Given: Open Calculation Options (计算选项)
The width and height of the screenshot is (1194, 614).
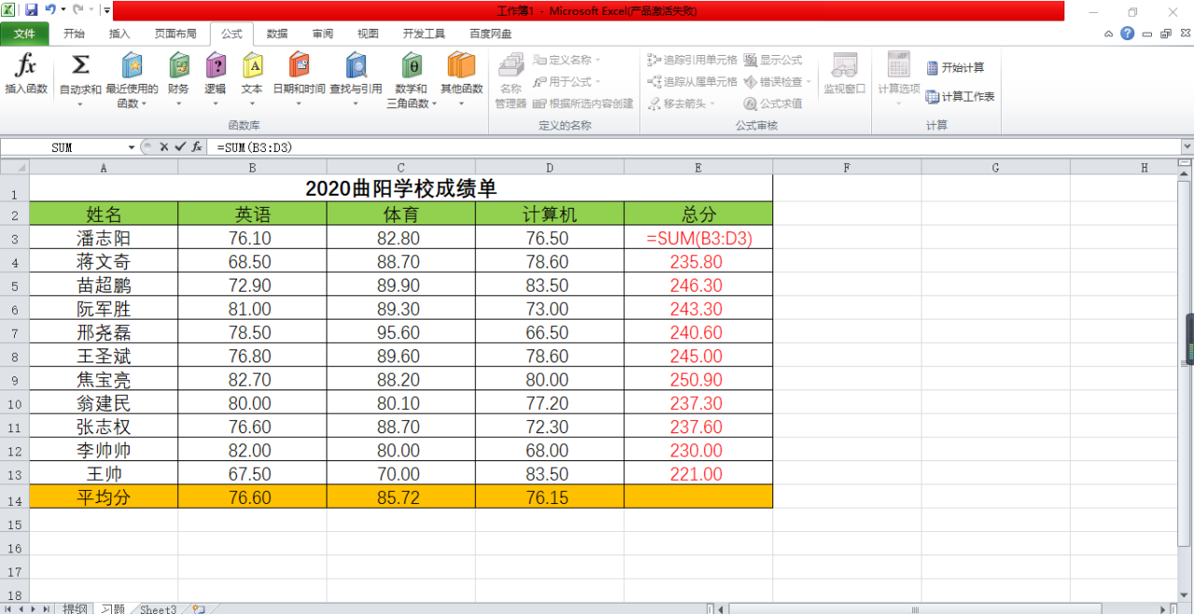Looking at the screenshot, I should [898, 80].
